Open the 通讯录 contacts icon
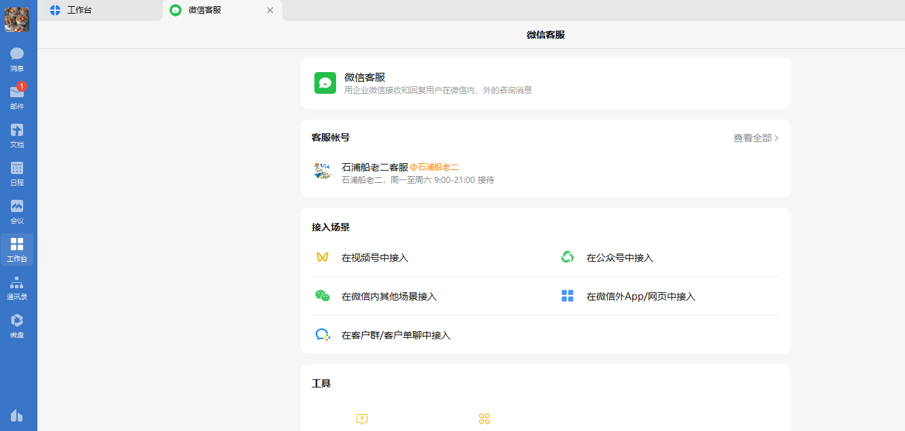This screenshot has width=905, height=431. coord(17,287)
